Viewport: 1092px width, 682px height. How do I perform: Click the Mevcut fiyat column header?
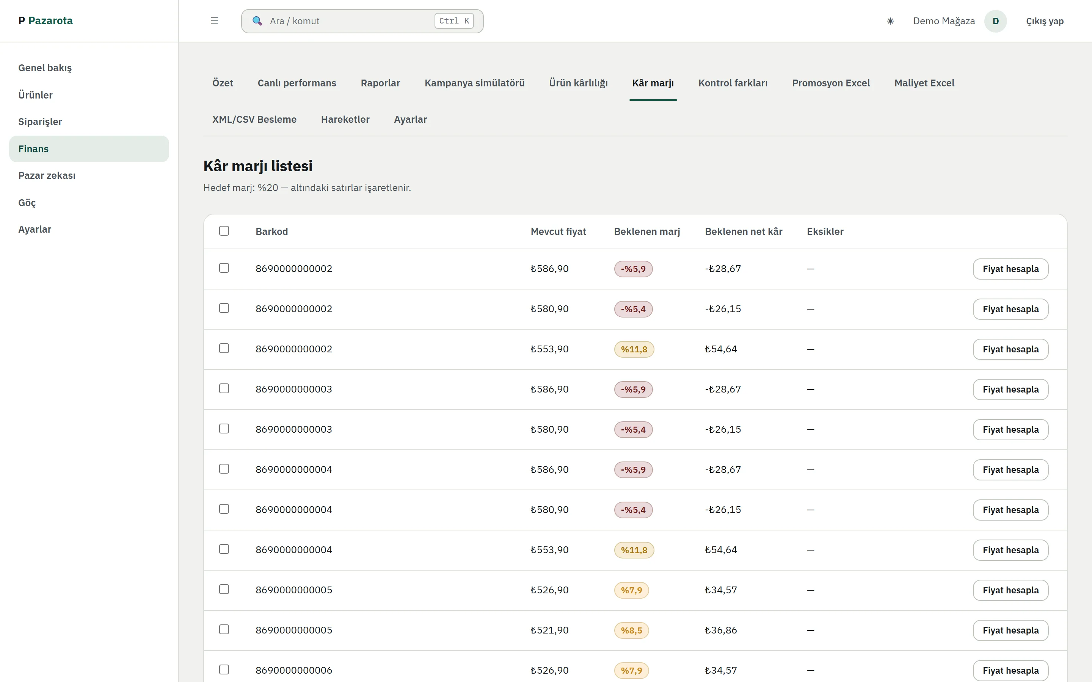[x=558, y=232]
